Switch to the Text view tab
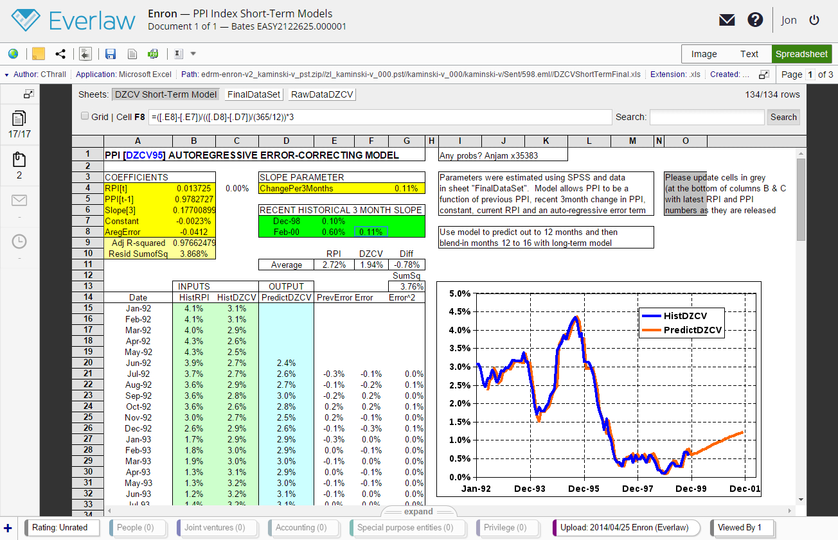Image resolution: width=838 pixels, height=540 pixels. [749, 54]
